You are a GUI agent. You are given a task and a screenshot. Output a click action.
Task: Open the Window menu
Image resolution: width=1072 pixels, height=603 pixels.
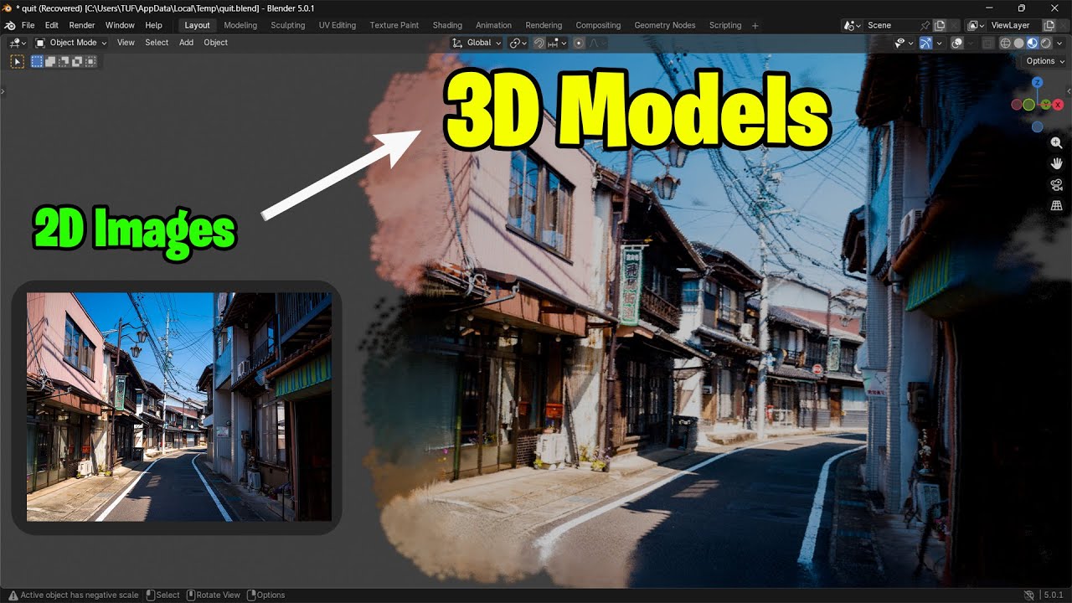point(120,25)
